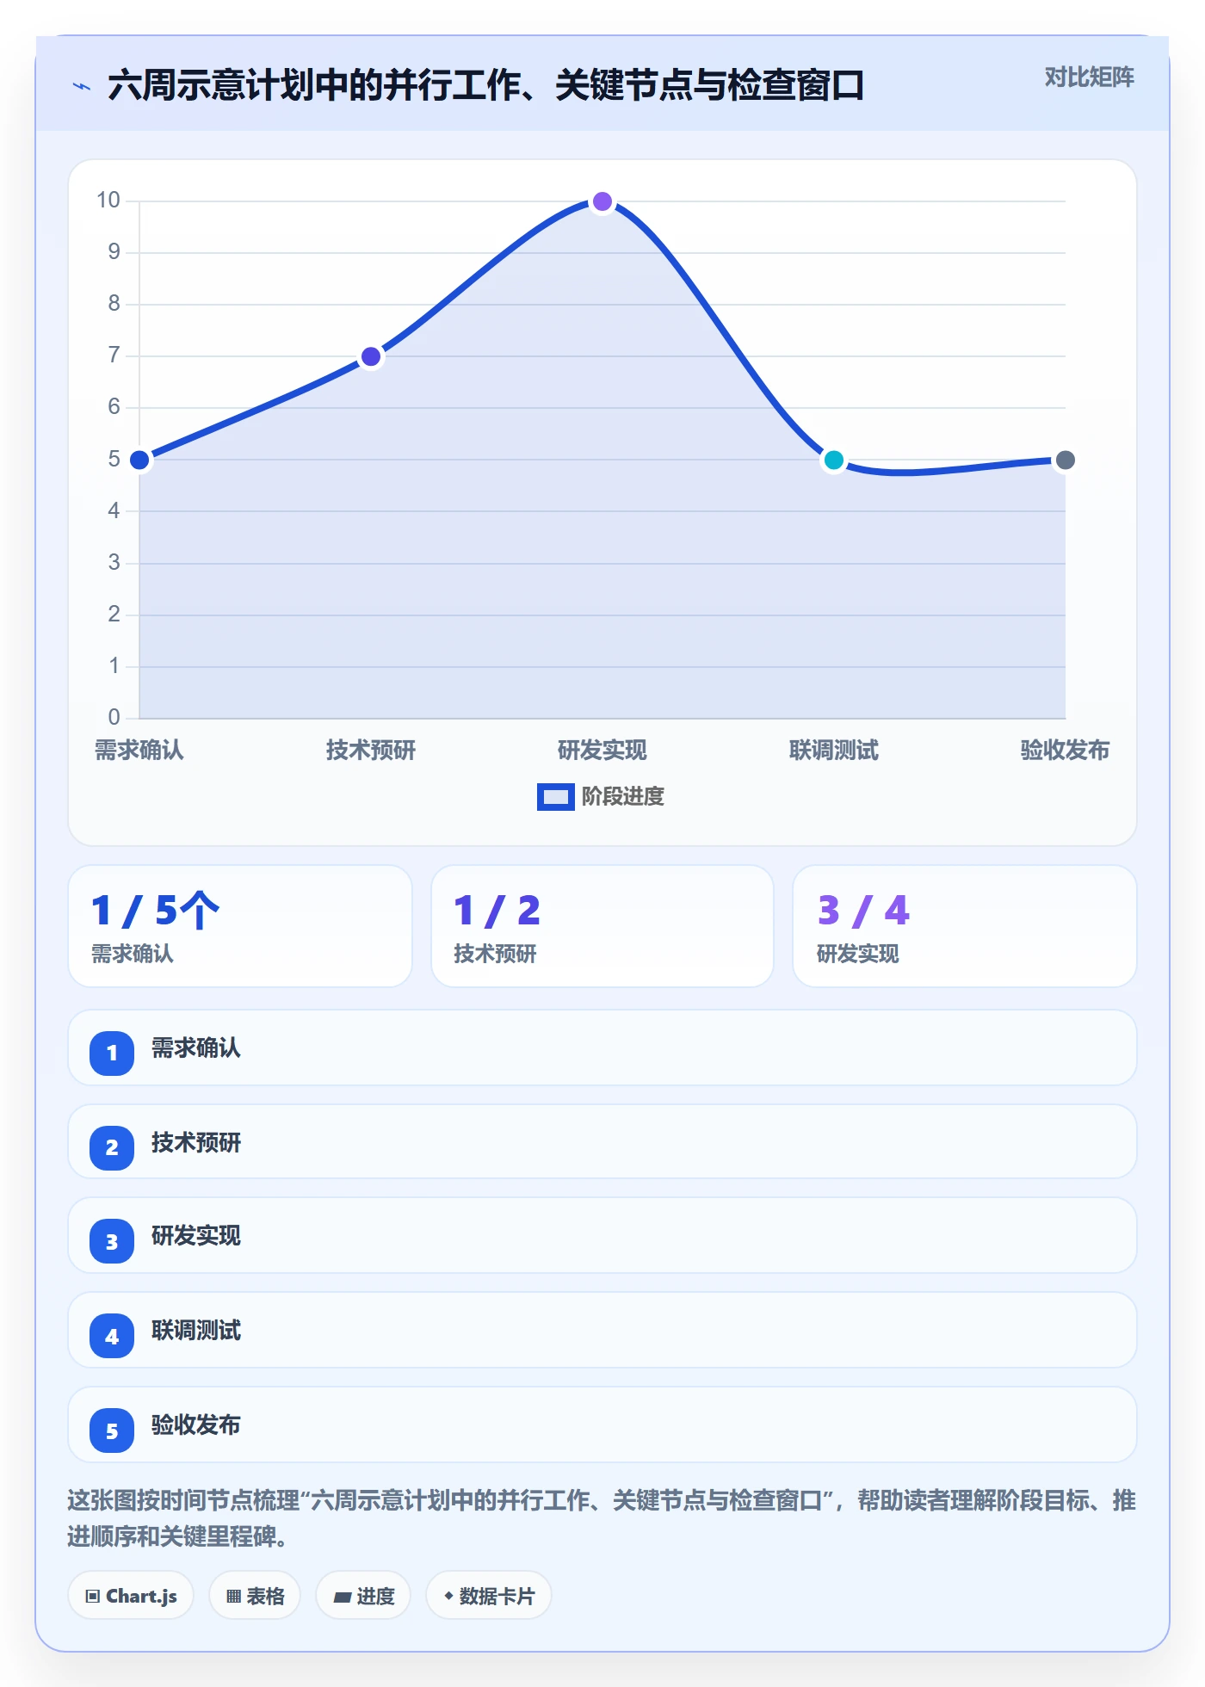Click the 阶段进度 legend text
The image size is (1205, 1687).
tap(623, 797)
